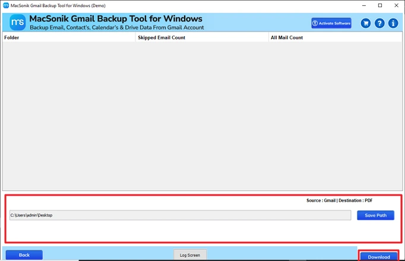Screen dimensions: 405x261
Task: Minimize the MacSonik Gmail Backup window
Action: (363, 5)
